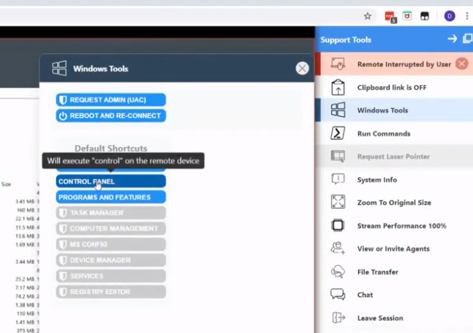Click disabled Task Manager shortcut
The width and height of the screenshot is (473, 333).
point(111,213)
